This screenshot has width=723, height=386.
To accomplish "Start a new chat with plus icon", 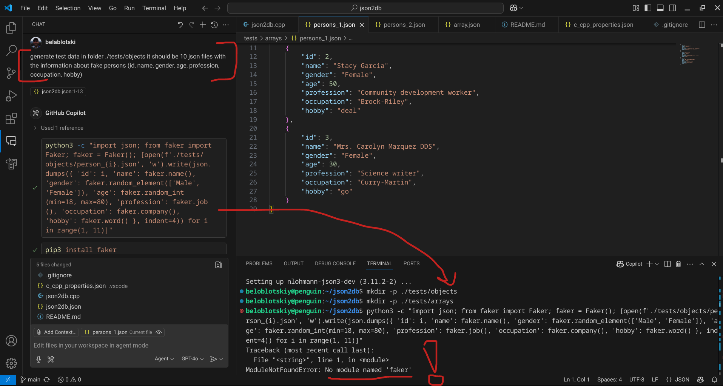I will [203, 25].
